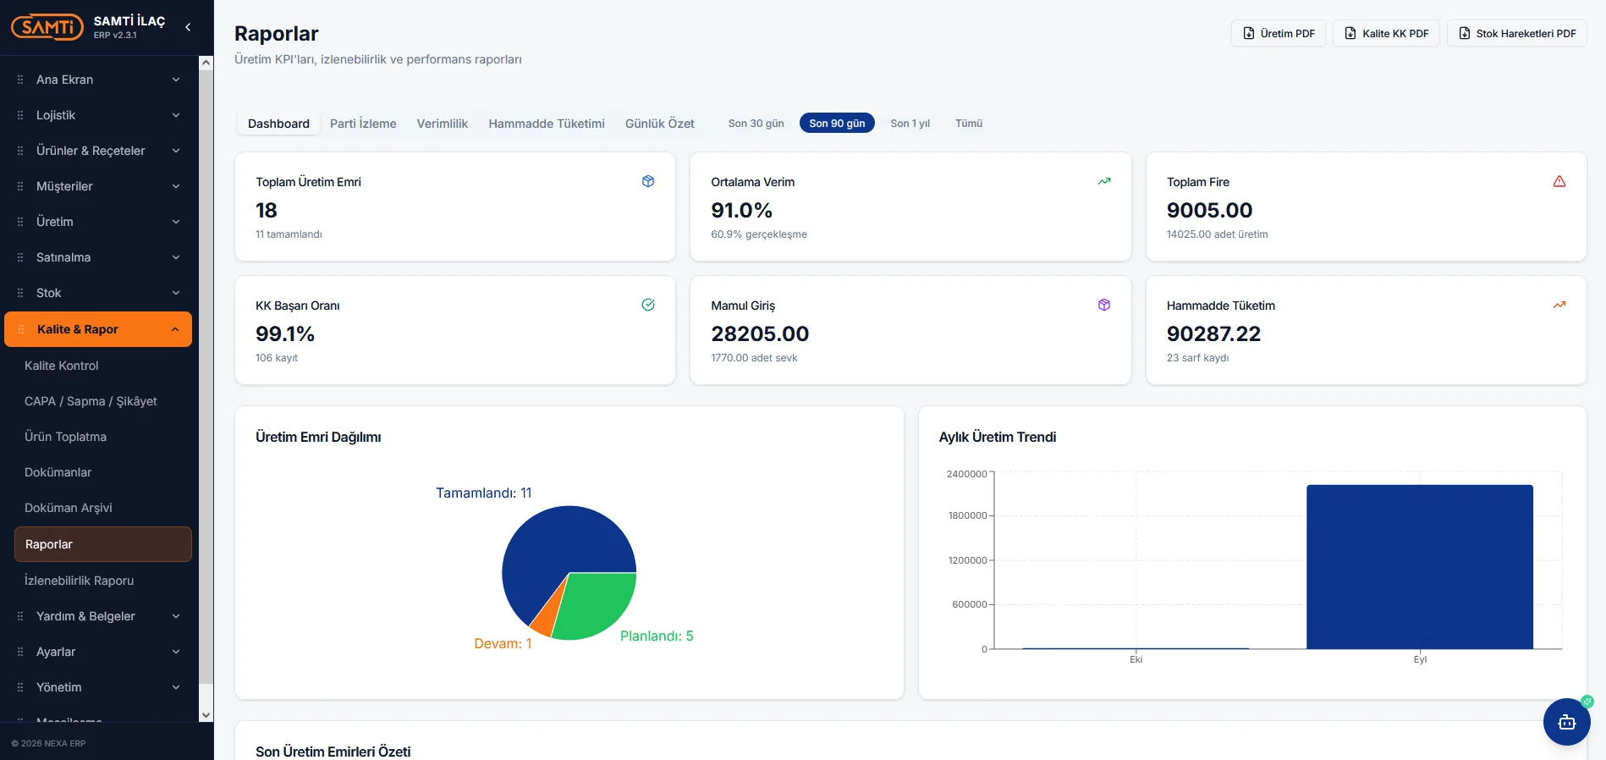
Task: Click the purple box icon on Mamul Giriş card
Action: click(1104, 305)
